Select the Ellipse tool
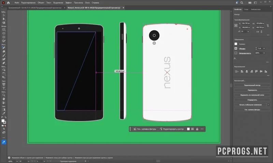 coord(4,33)
